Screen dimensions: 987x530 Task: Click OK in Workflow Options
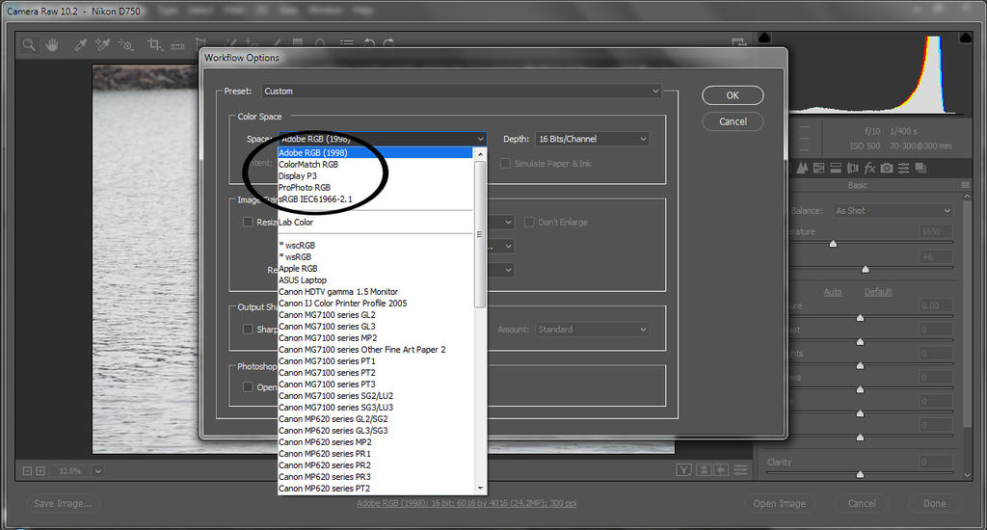[733, 95]
